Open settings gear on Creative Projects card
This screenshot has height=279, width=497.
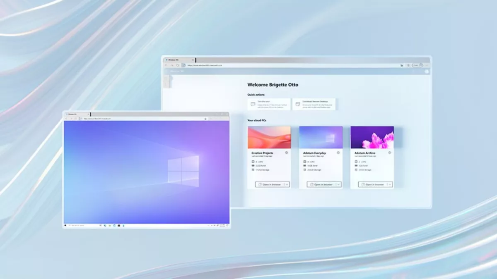click(286, 153)
